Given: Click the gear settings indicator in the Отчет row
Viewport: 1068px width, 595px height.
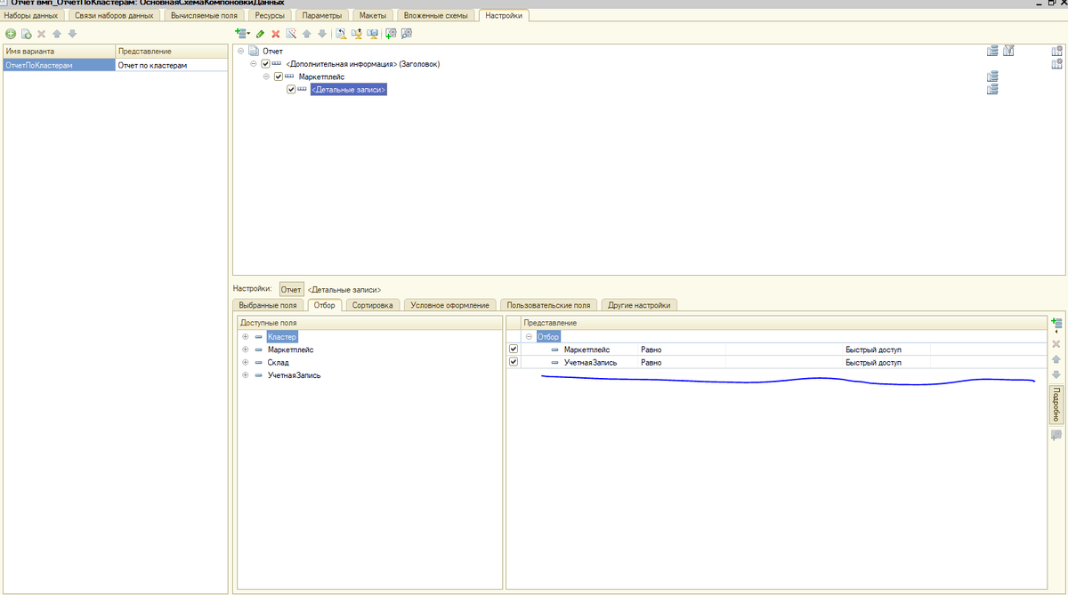Looking at the screenshot, I should coord(1057,51).
